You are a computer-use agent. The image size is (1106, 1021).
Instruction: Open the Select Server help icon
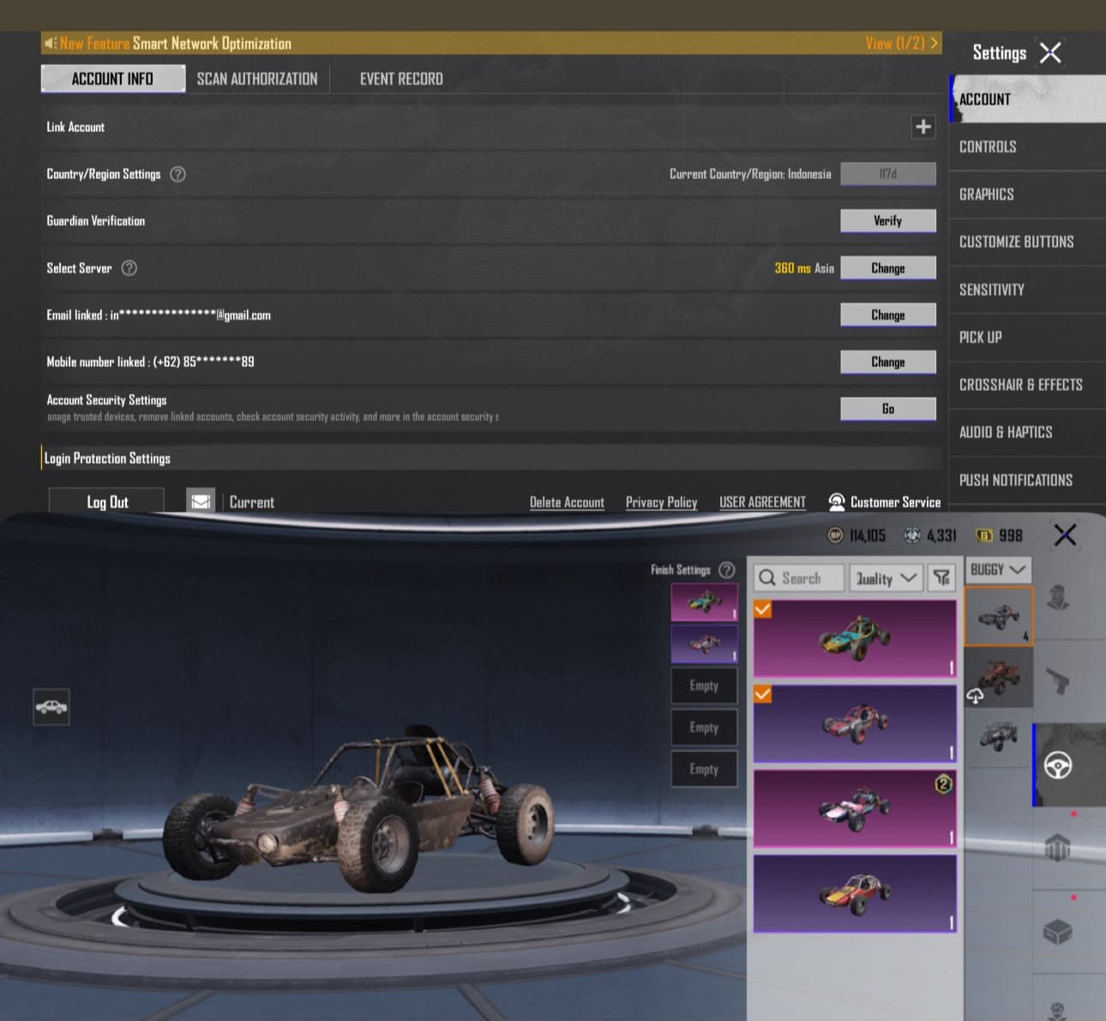(x=129, y=268)
